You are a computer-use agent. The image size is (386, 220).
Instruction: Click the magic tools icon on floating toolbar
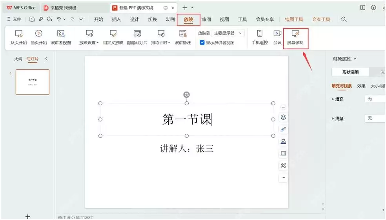click(x=283, y=166)
